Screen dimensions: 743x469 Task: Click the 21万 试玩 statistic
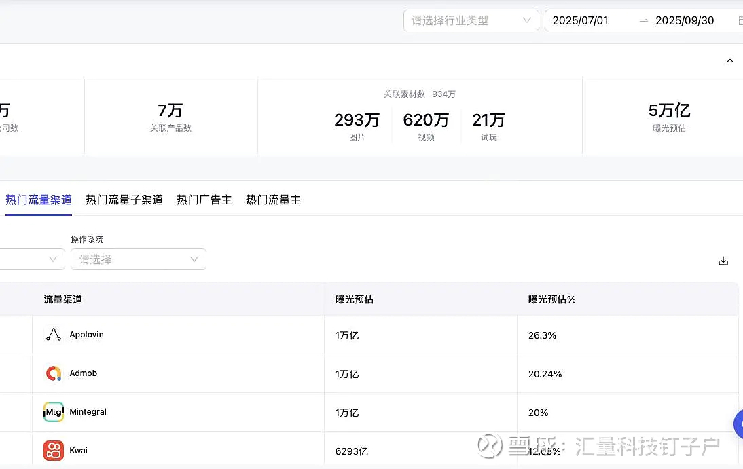point(488,126)
